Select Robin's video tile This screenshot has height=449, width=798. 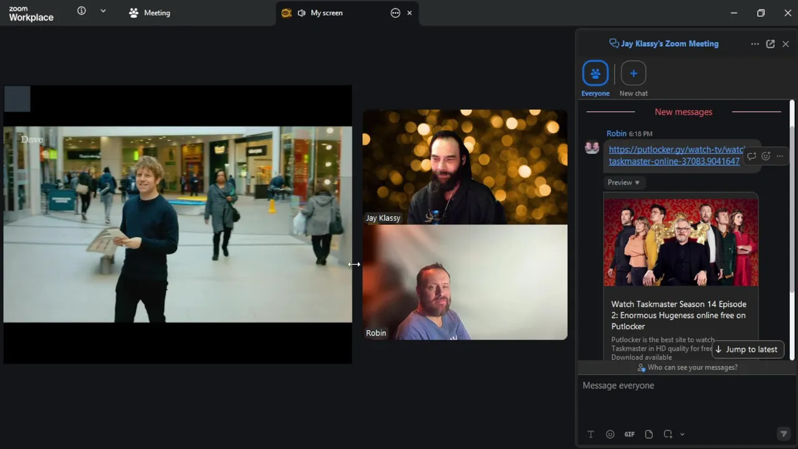point(465,282)
